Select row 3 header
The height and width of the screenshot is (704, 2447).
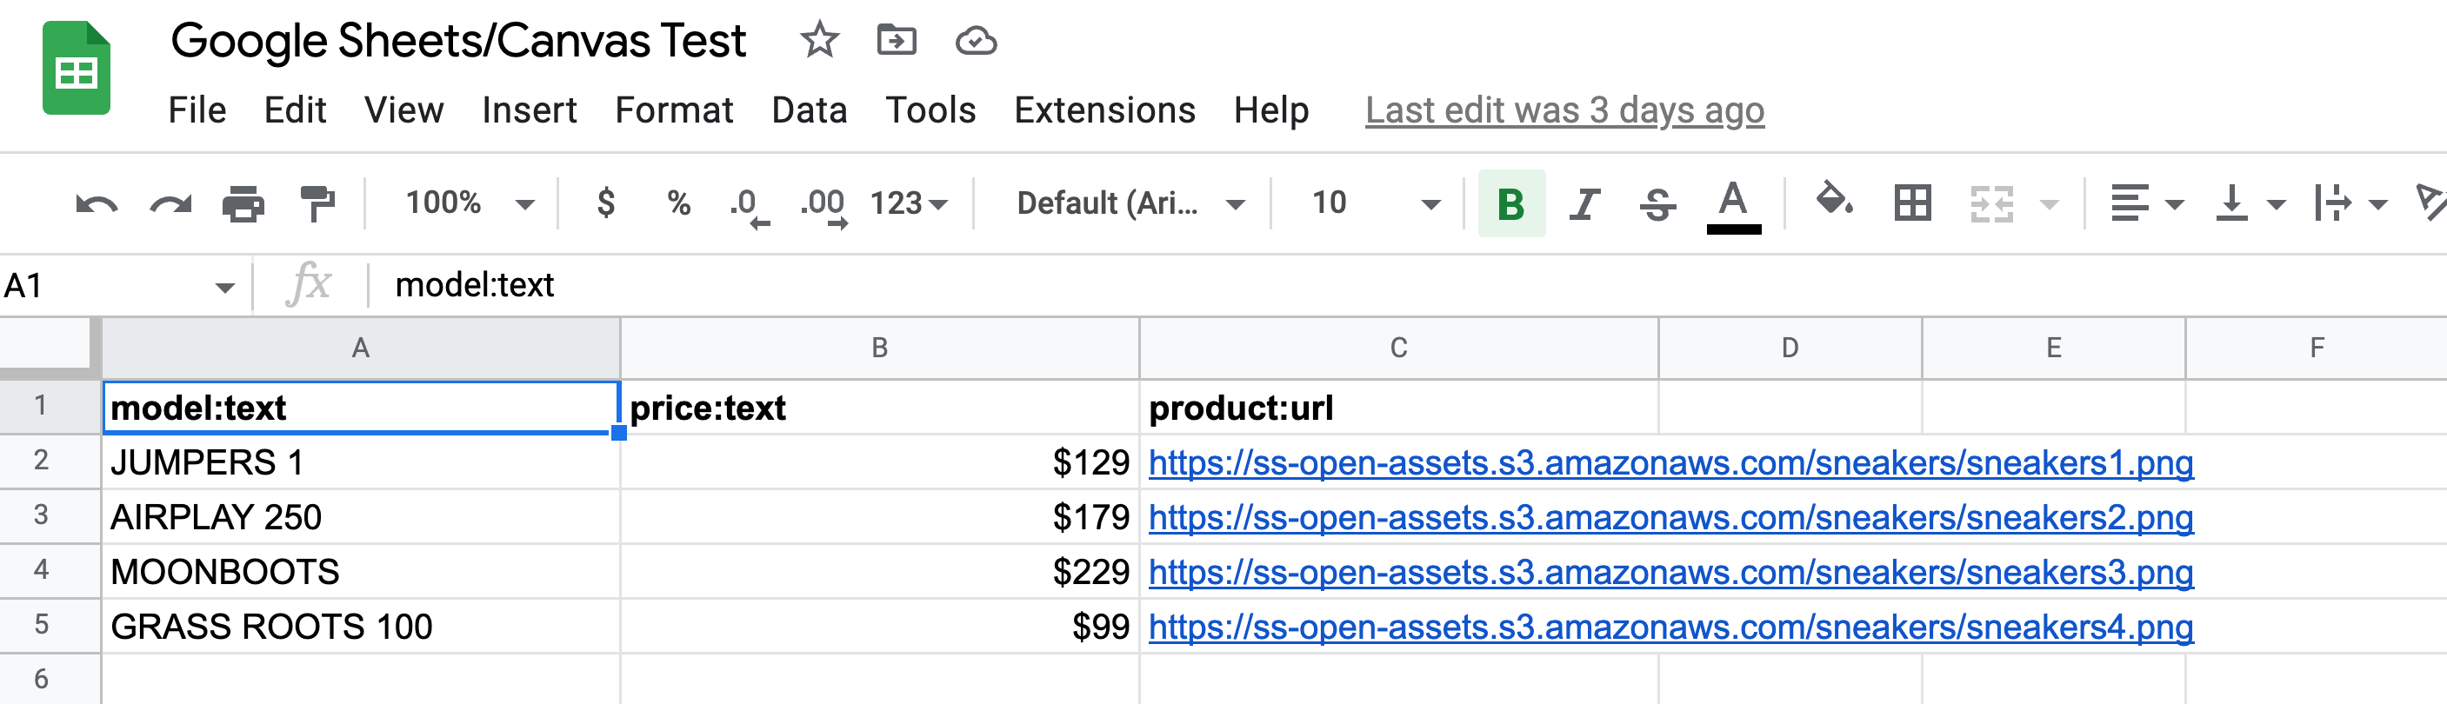[50, 516]
